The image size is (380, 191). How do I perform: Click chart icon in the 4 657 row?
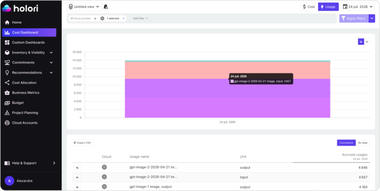tap(77, 177)
